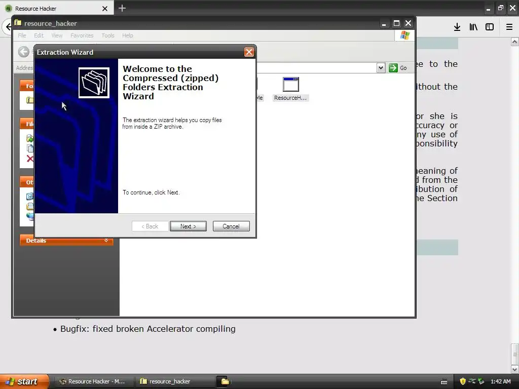
Task: Click the zipped folders icon in wizard
Action: [94, 83]
